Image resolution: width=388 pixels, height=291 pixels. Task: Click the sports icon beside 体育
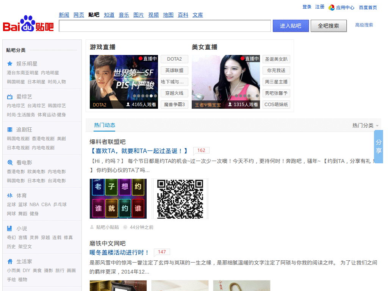coord(10,196)
